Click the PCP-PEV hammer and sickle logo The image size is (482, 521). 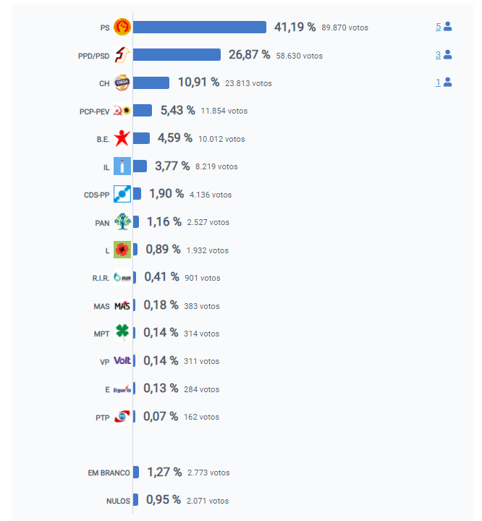pos(122,111)
